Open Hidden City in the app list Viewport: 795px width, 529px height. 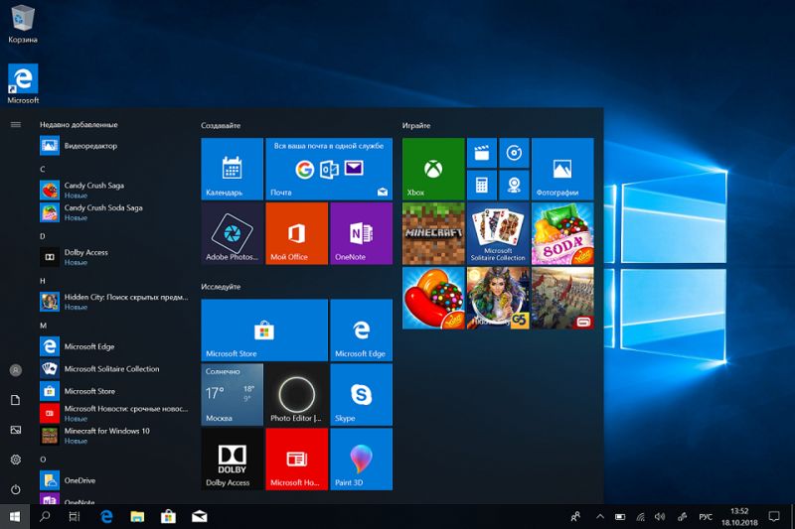point(115,302)
